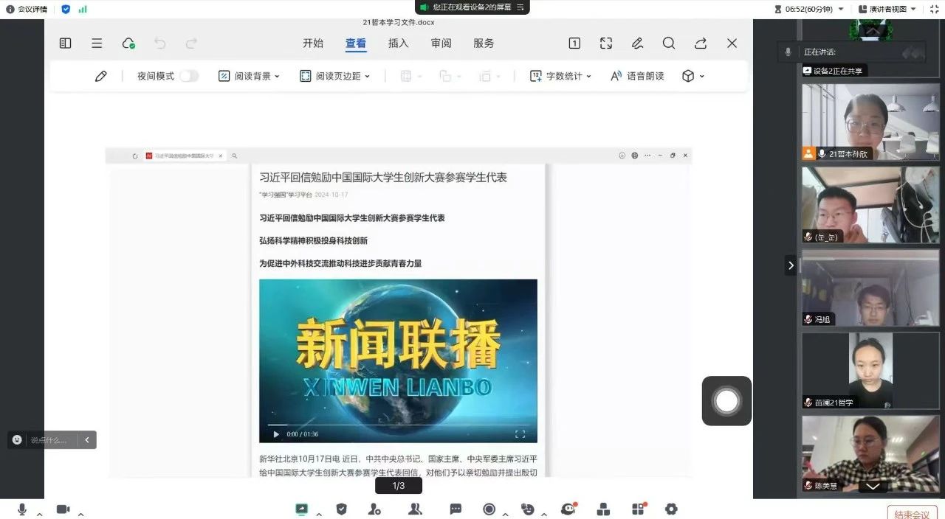Open the hamburger menu icon
Screen dimensions: 945x519
[x=97, y=43]
